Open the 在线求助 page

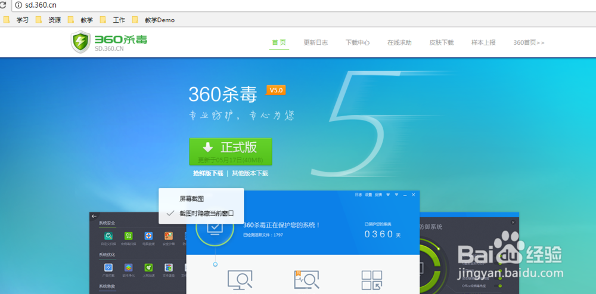tap(399, 42)
